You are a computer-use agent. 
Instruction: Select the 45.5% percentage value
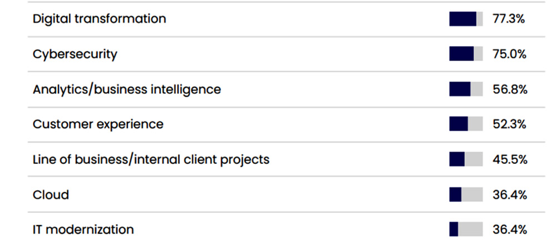(510, 160)
